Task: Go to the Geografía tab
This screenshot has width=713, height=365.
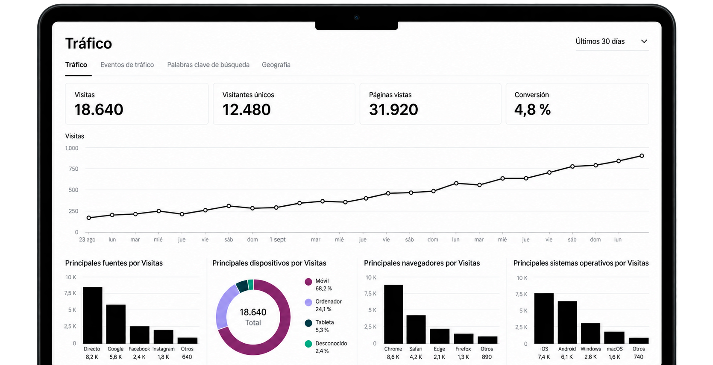Action: tap(276, 65)
